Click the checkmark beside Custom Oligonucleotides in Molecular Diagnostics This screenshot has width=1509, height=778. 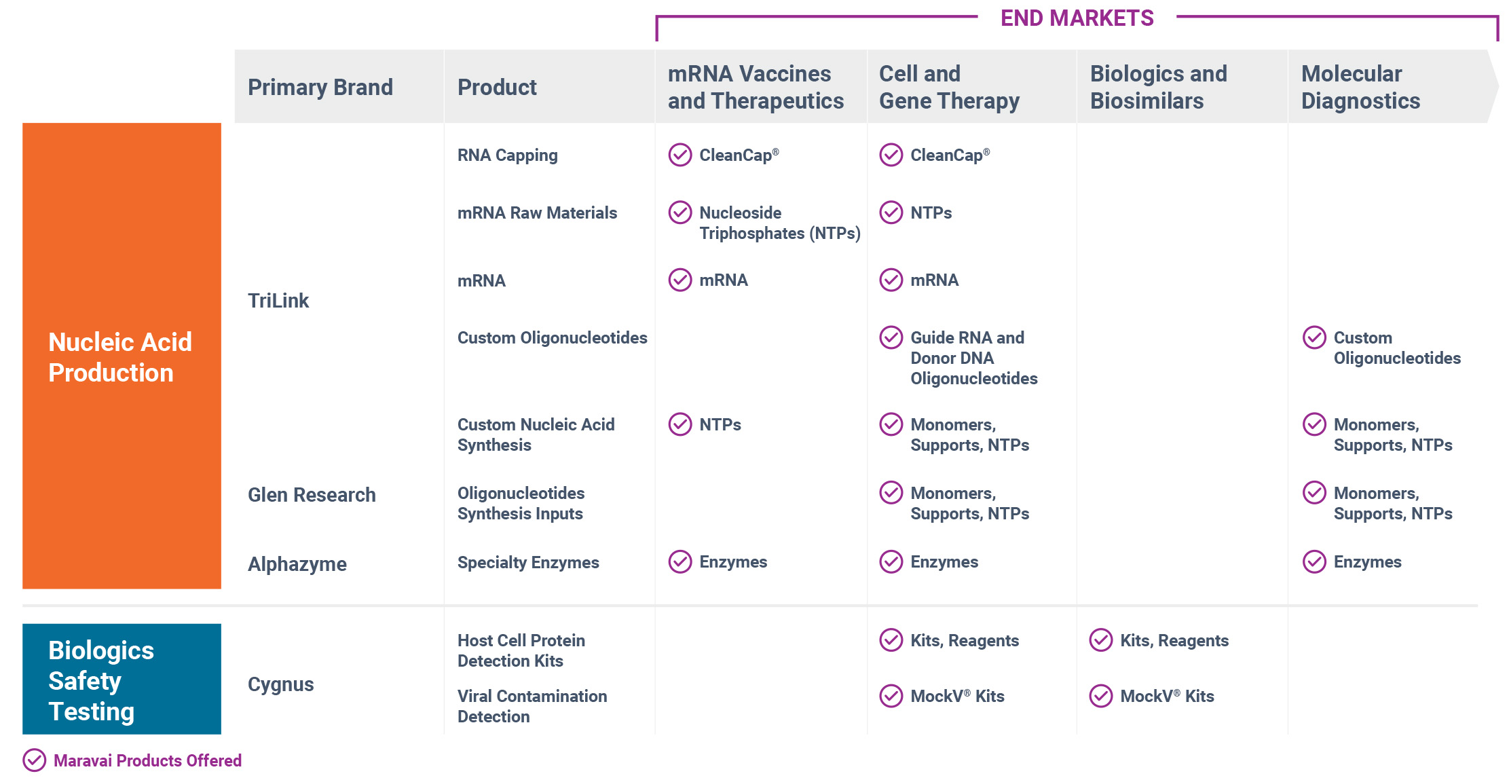click(1314, 337)
